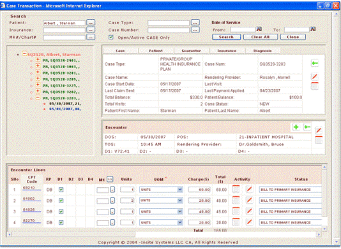Click the red pencil edit icon in Case panel
The height and width of the screenshot is (249, 341).
pos(314,76)
